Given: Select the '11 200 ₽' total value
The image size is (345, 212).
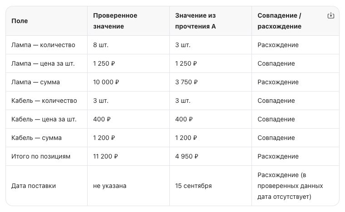Looking at the screenshot, I should pos(105,156).
